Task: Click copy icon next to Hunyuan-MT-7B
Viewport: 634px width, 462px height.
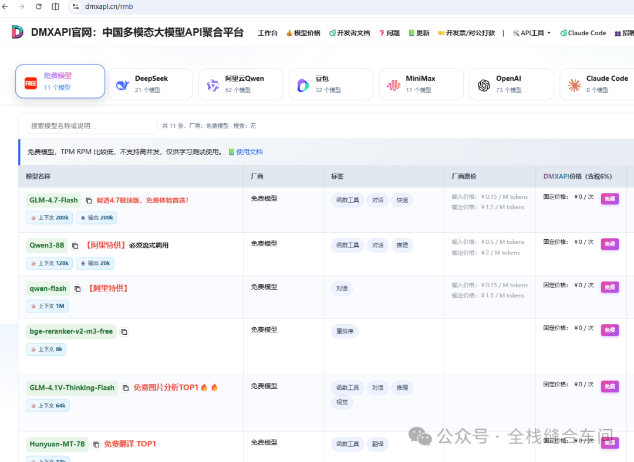Action: pos(96,444)
